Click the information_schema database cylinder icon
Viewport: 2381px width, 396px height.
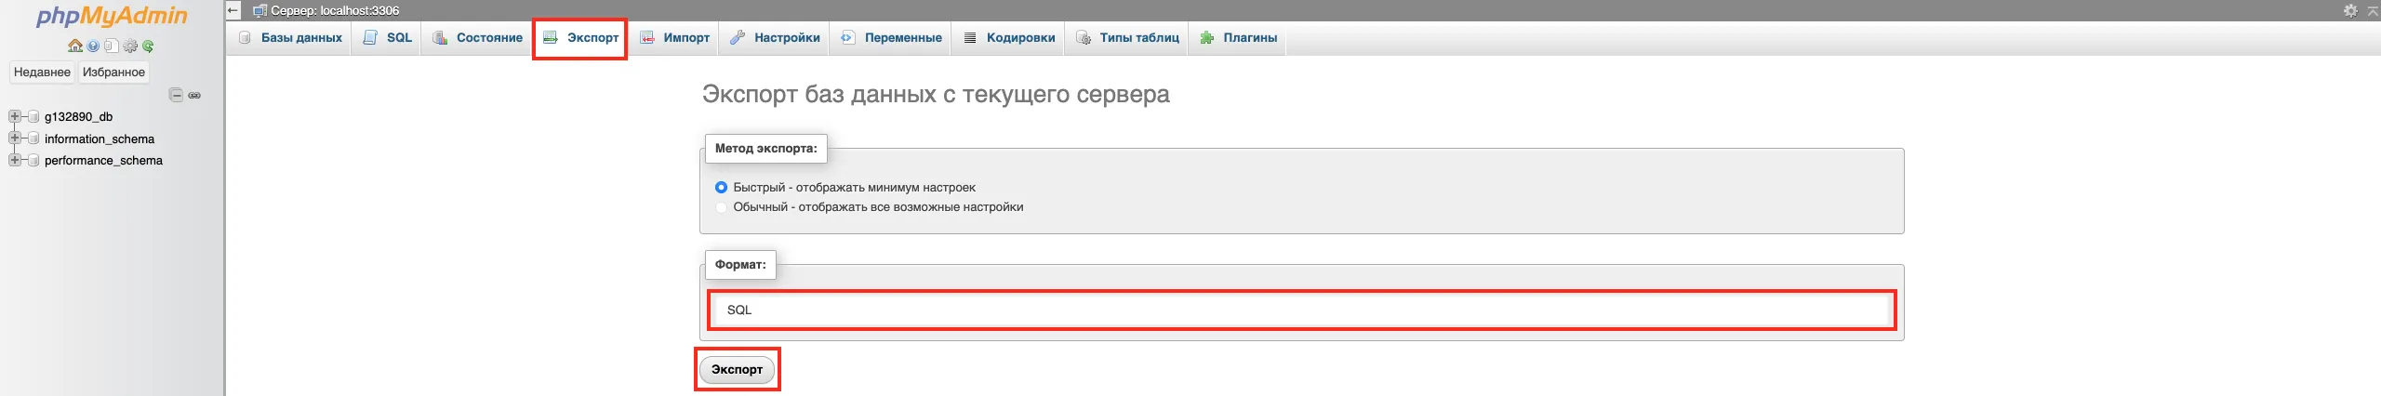pyautogui.click(x=33, y=139)
